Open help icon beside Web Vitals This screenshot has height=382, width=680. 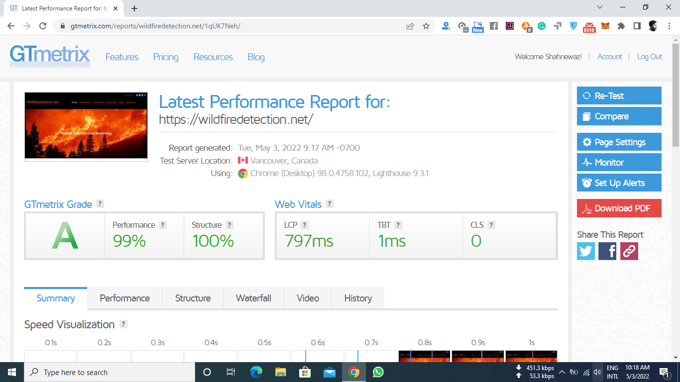coord(330,204)
